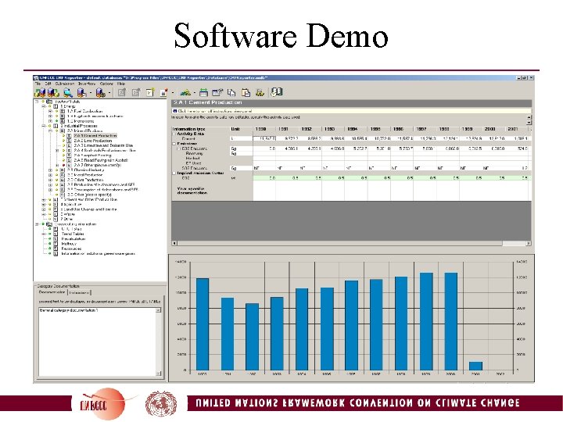563x422 pixels.
Task: Open the File menu
Action: (38, 84)
